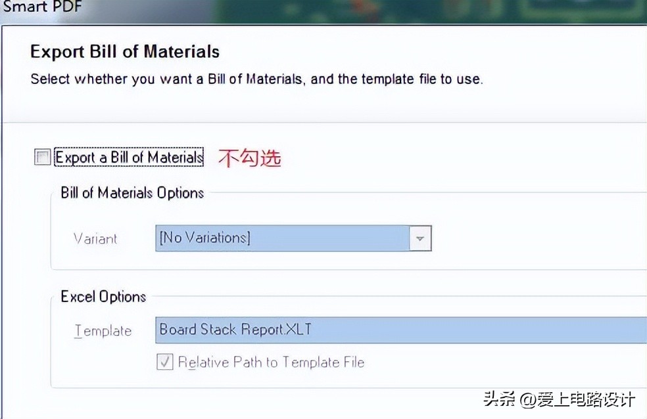Click the "Relative Path to Template File" label text

click(x=271, y=362)
